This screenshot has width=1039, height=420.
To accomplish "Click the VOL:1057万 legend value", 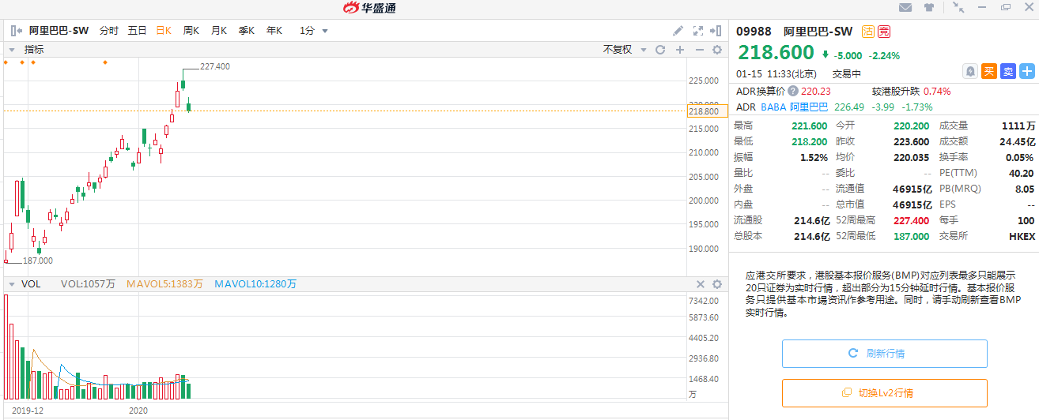I will tap(88, 284).
